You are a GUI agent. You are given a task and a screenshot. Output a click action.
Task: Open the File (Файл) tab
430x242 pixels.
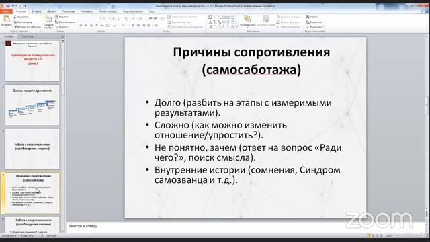(6, 11)
